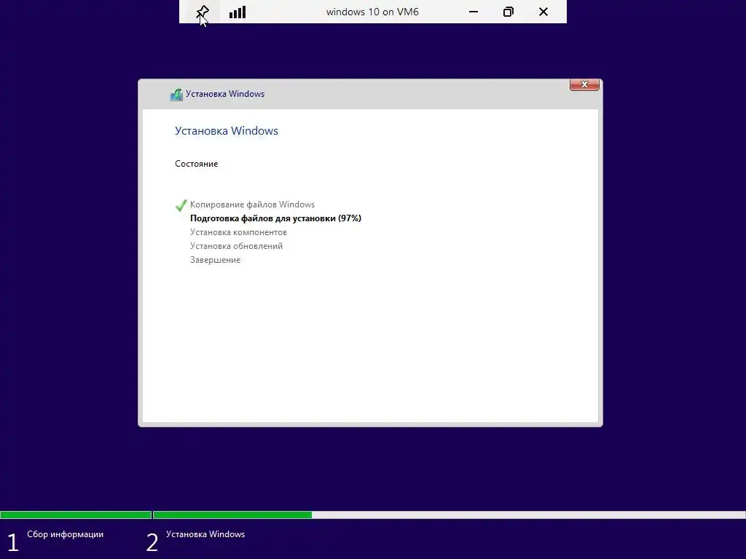This screenshot has width=746, height=559.
Task: Click 'Установка компонентов' step
Action: pyautogui.click(x=238, y=232)
